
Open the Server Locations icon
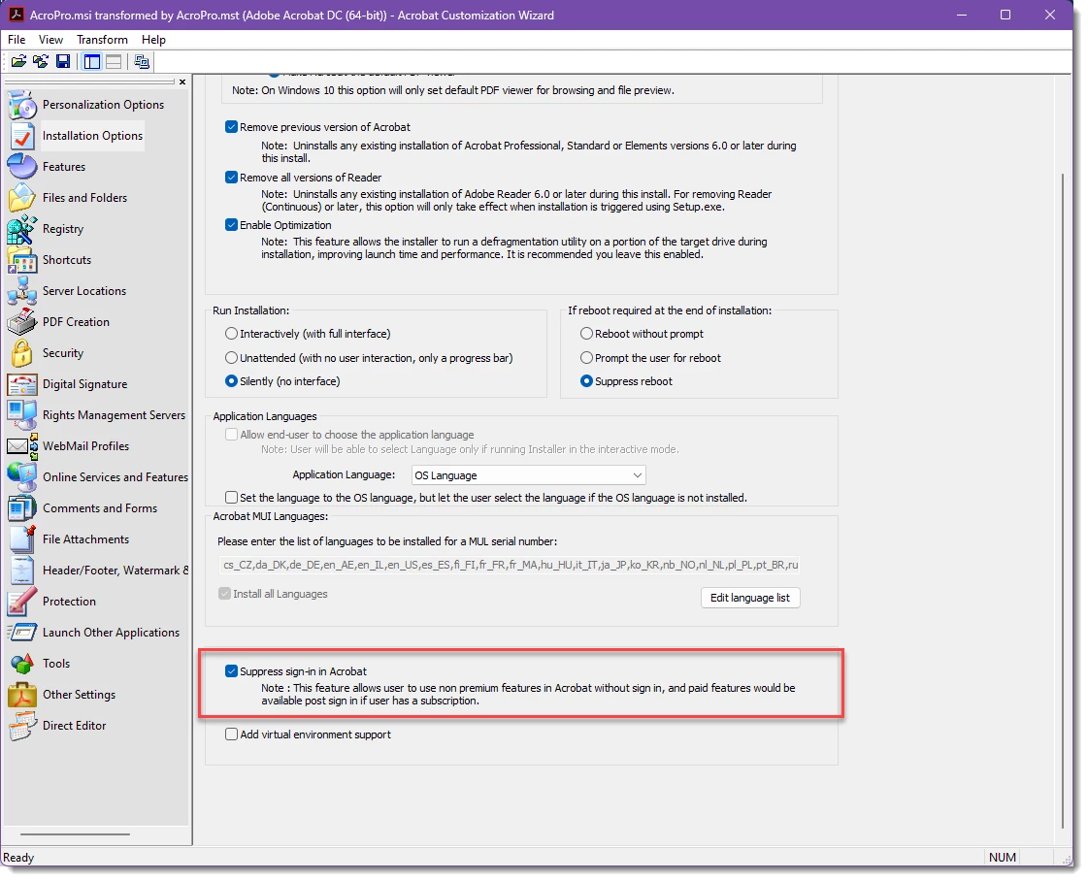point(22,291)
